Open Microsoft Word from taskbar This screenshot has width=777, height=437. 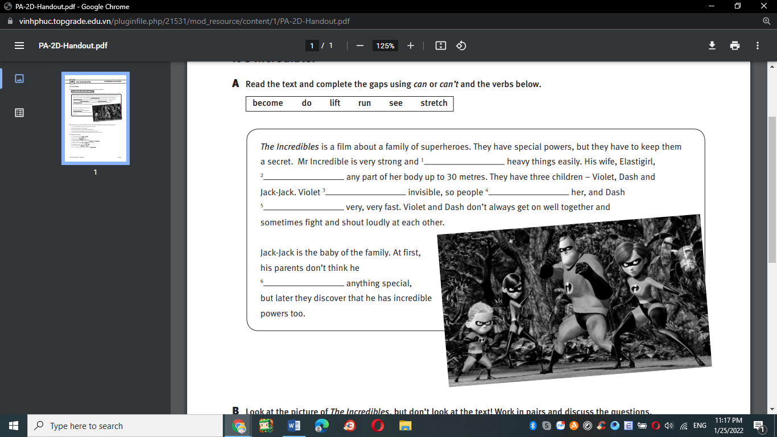click(x=294, y=426)
